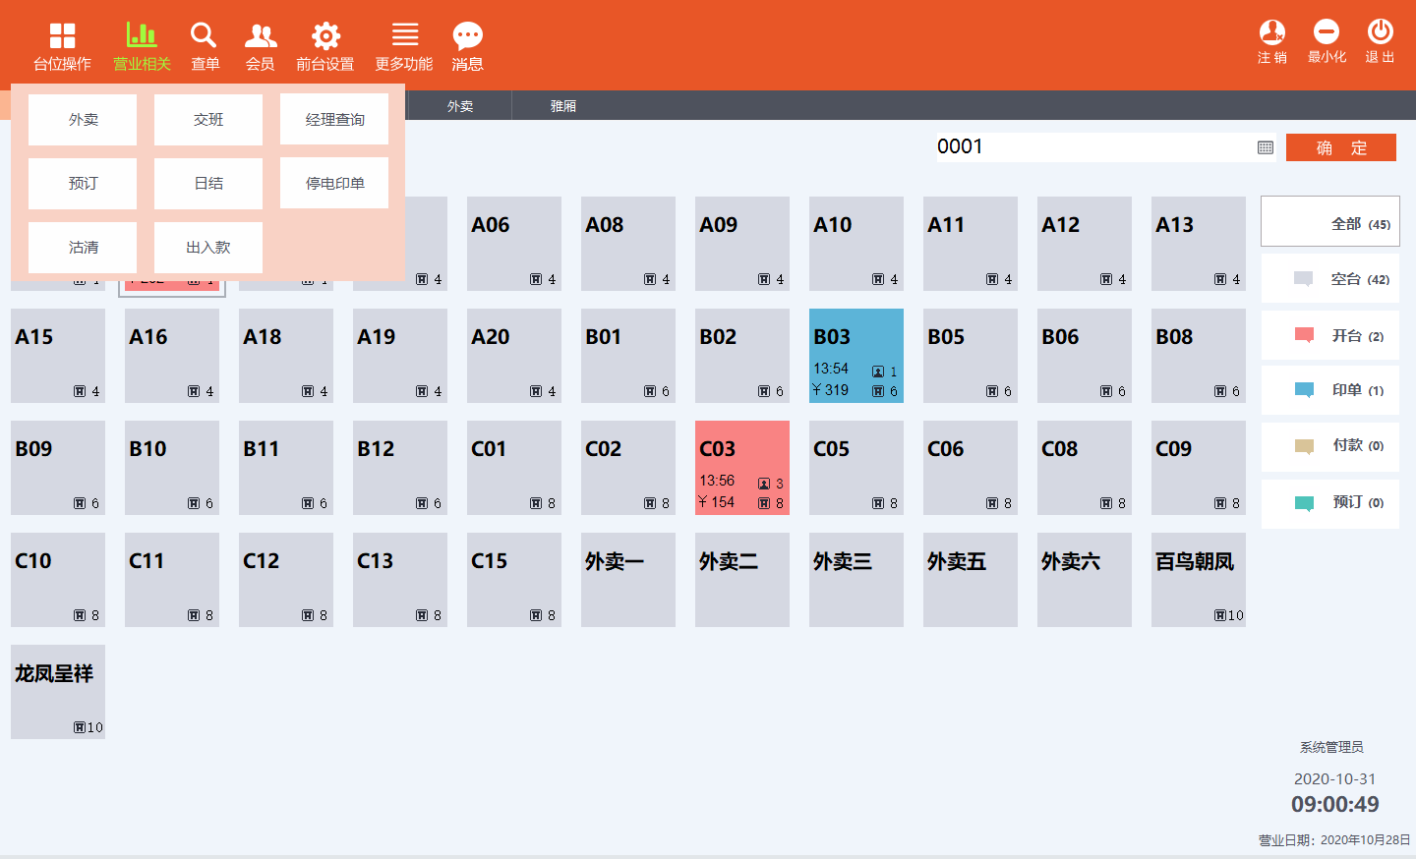Select table C10
Viewport: 1416px width, 859px height.
click(x=58, y=580)
